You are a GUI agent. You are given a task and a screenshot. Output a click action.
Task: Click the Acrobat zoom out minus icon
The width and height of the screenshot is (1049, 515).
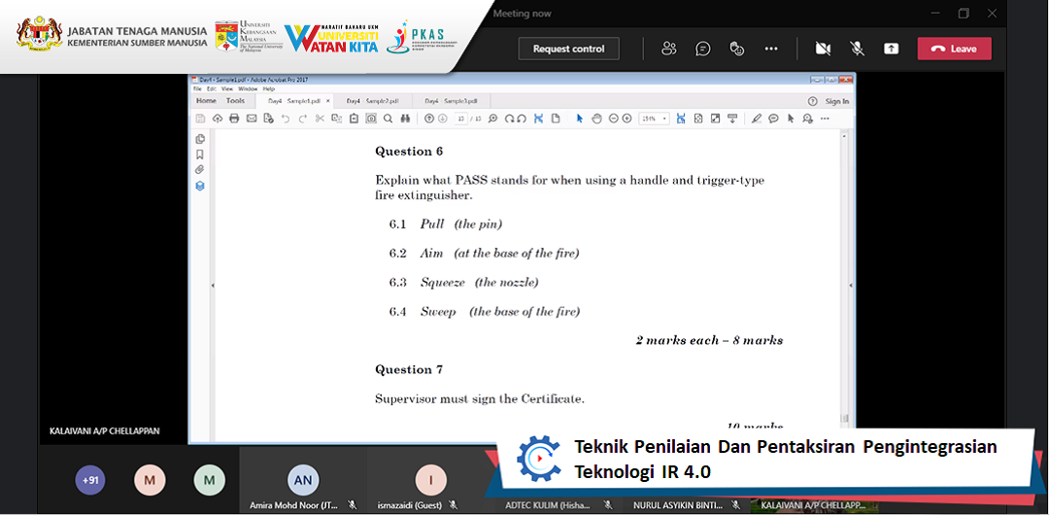[x=613, y=119]
